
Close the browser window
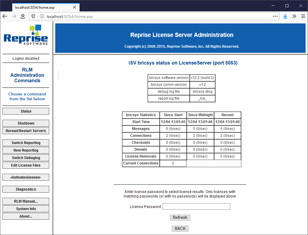pyautogui.click(x=301, y=6)
